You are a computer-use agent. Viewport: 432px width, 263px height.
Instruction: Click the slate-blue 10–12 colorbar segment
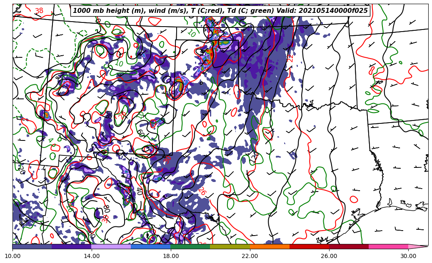(32, 246)
